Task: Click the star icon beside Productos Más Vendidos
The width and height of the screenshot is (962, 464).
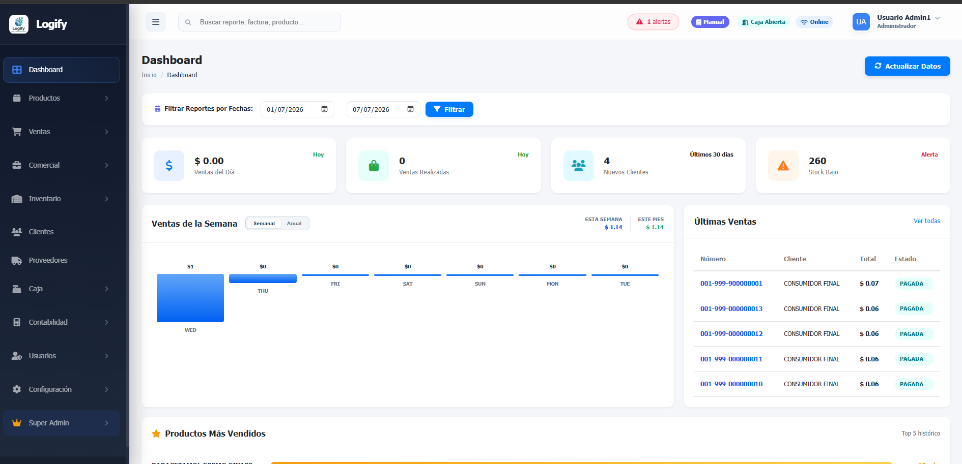Action: point(156,434)
